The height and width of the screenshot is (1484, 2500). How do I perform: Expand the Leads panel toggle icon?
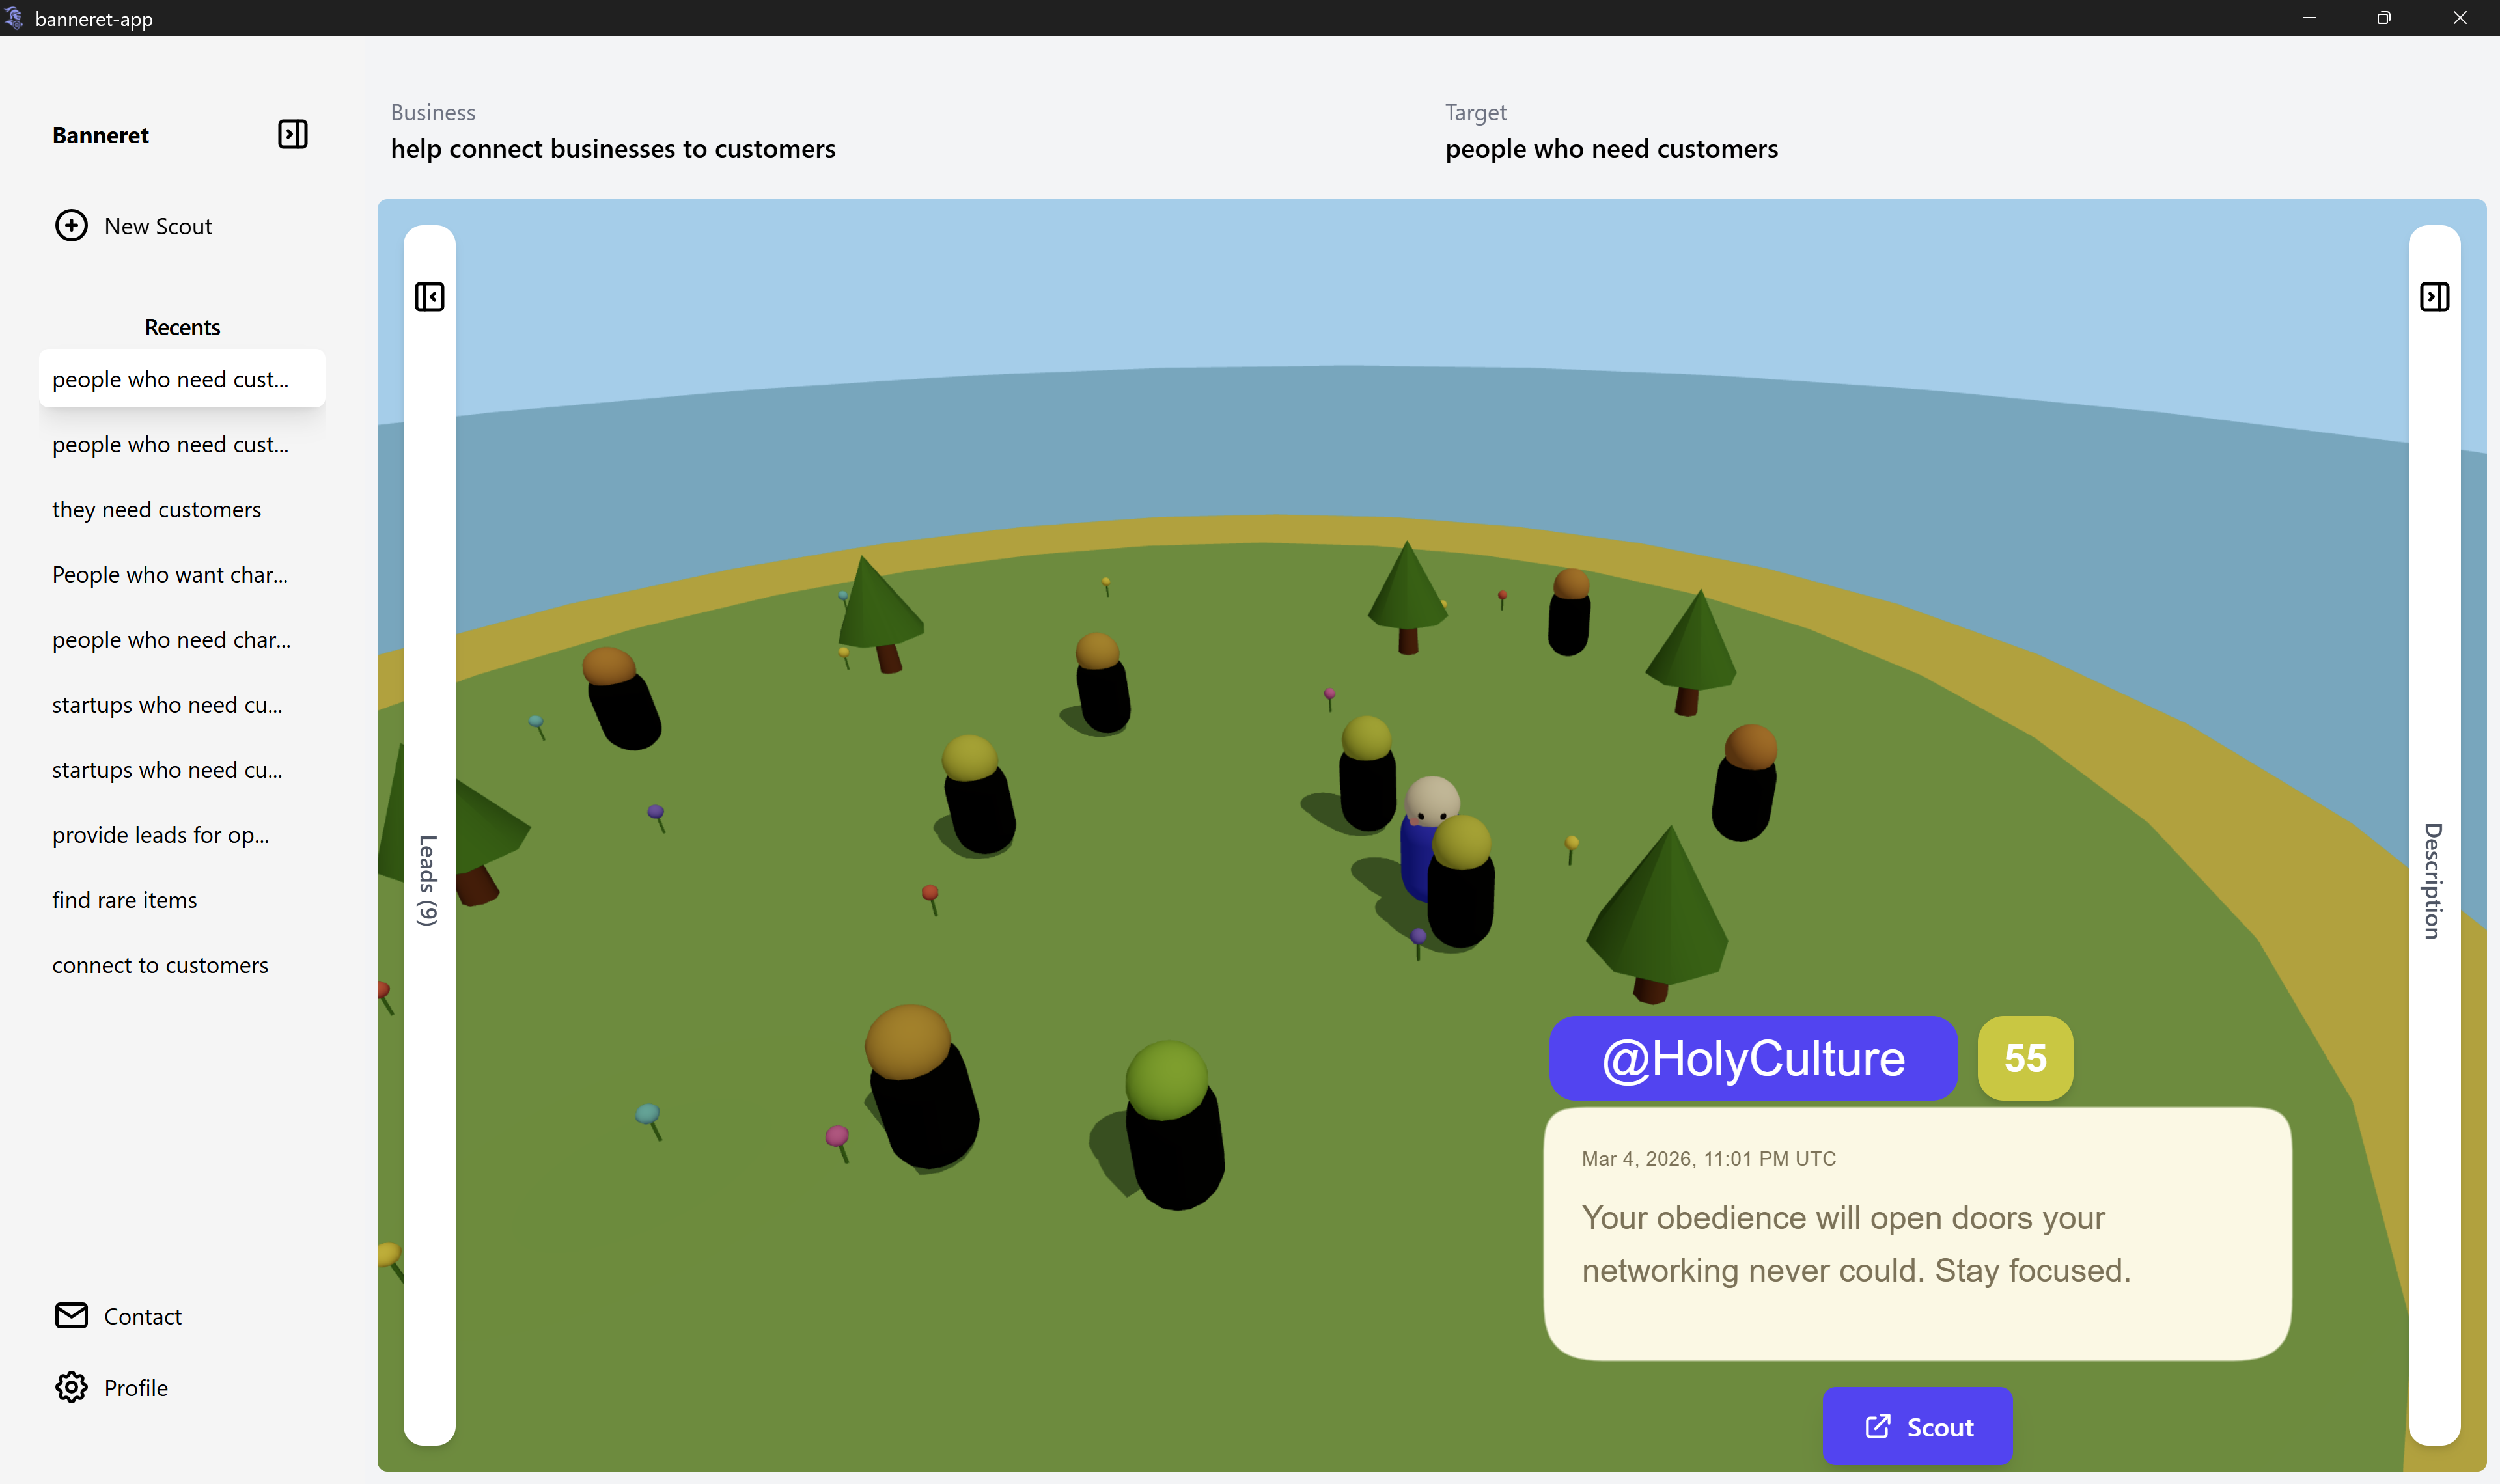tap(429, 297)
